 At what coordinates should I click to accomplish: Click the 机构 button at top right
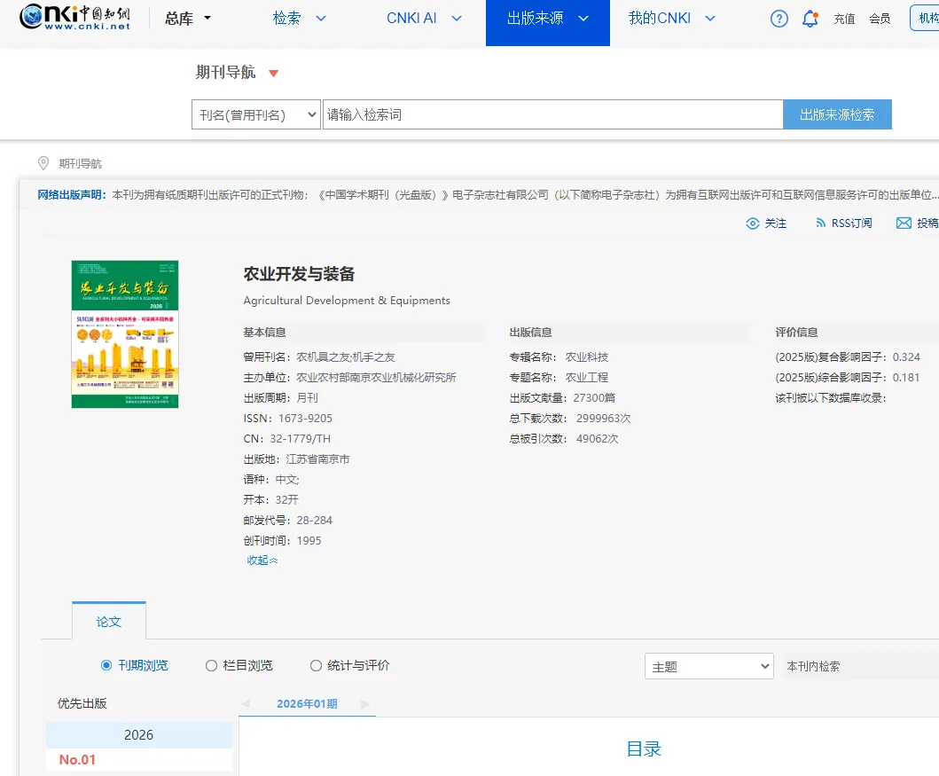(925, 18)
